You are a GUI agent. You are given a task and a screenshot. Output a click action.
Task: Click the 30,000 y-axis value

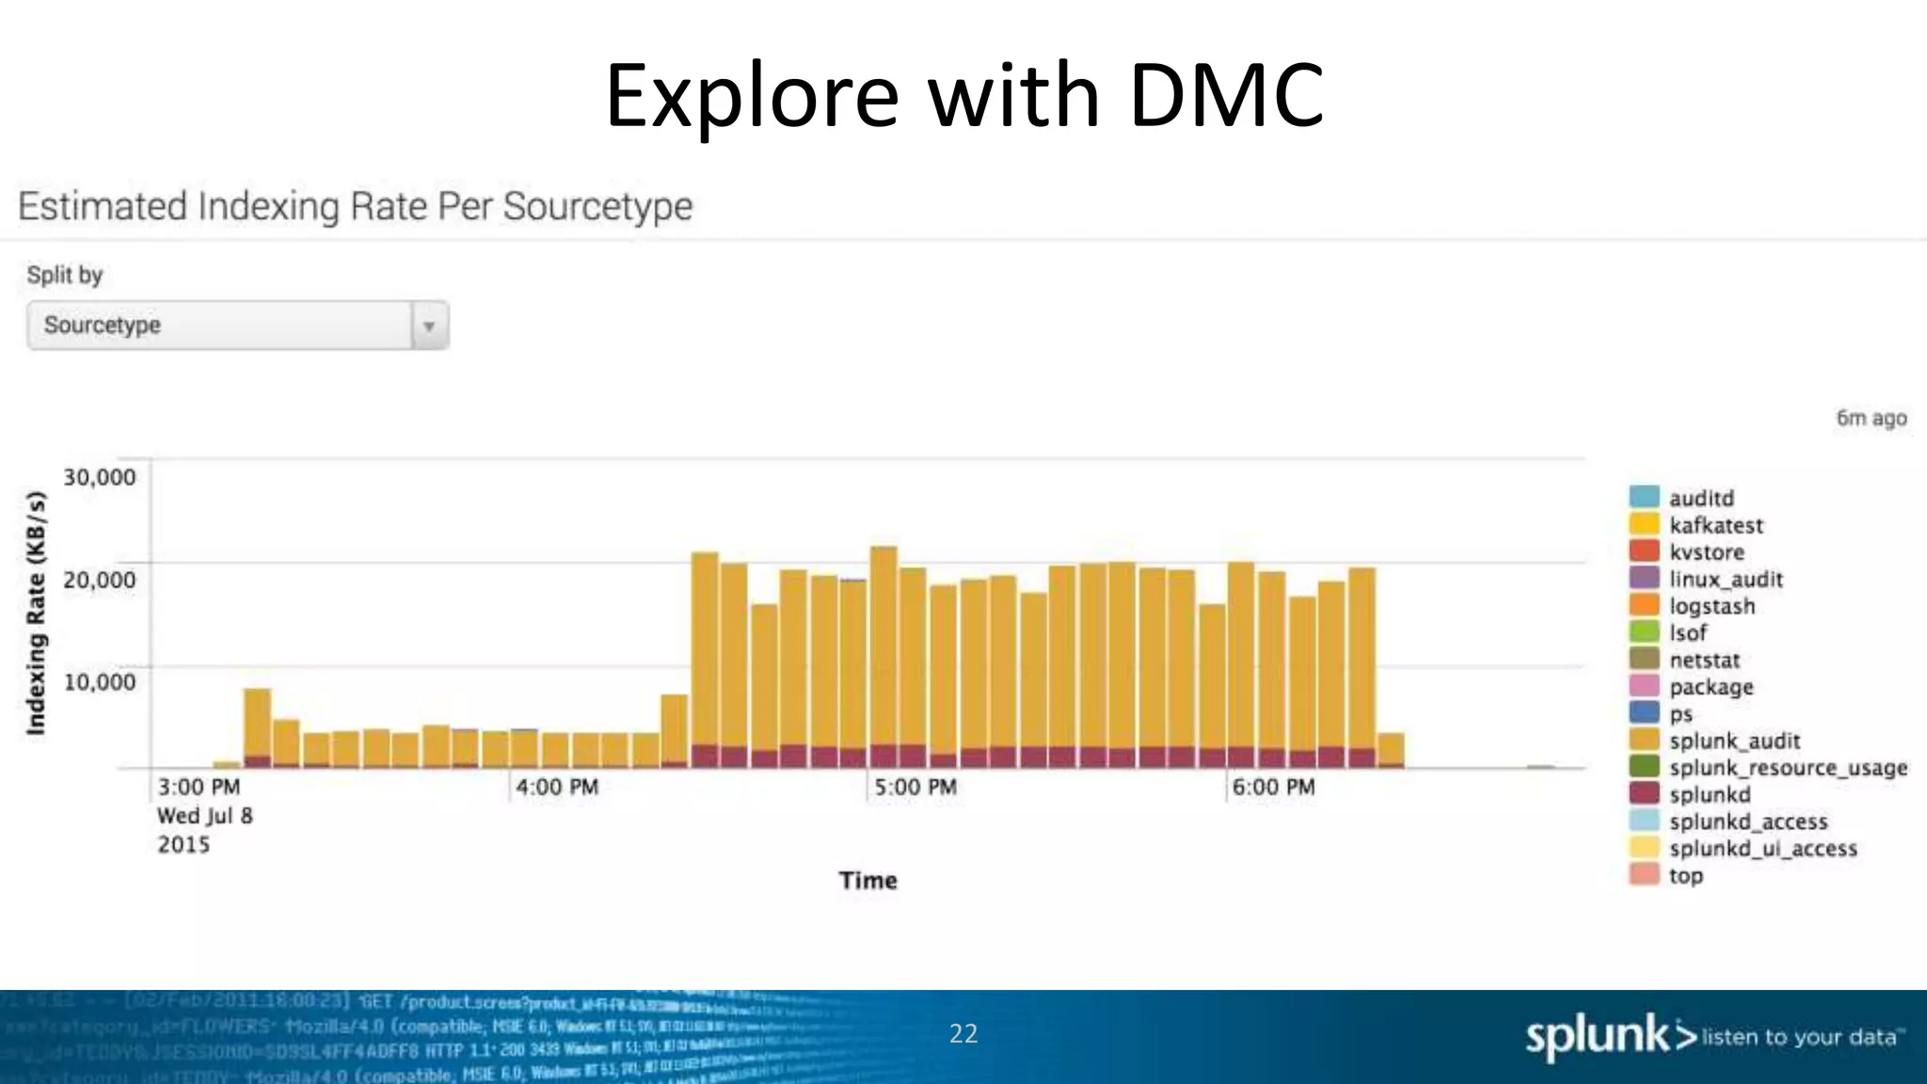click(99, 477)
